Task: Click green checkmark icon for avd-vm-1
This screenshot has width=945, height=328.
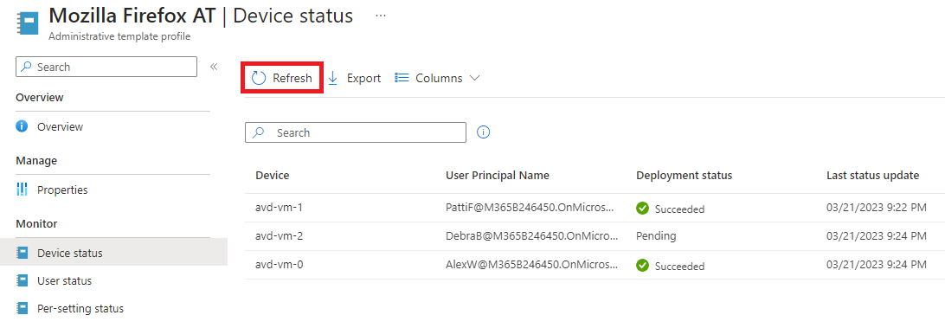Action: [x=642, y=208]
